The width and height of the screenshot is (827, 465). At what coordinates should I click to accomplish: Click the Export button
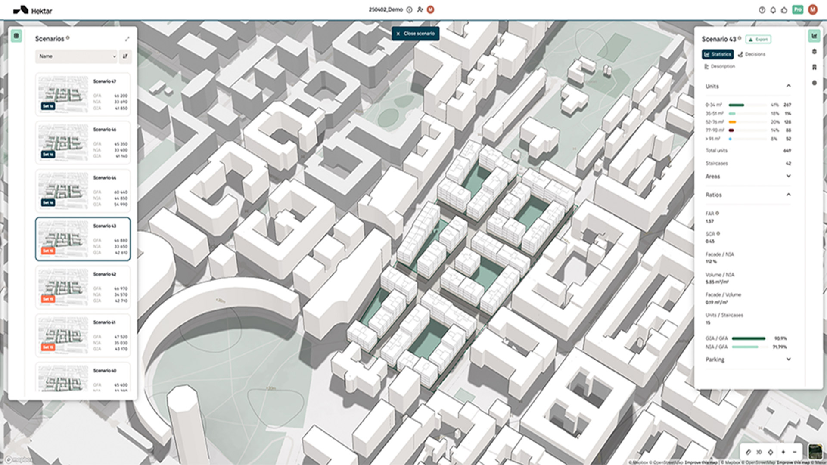pos(759,39)
